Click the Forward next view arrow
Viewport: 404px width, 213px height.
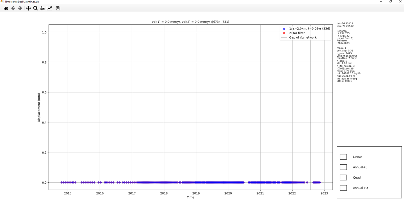(x=20, y=9)
